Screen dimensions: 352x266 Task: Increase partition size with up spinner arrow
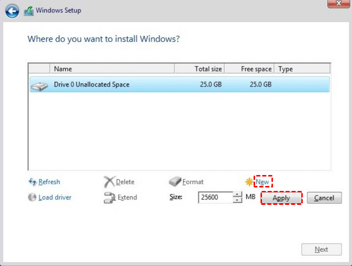point(237,194)
